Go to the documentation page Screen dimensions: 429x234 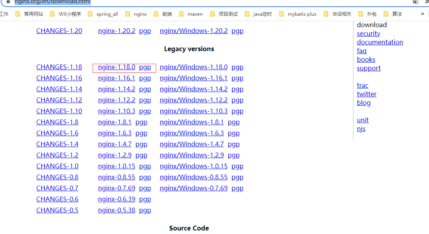(x=380, y=42)
